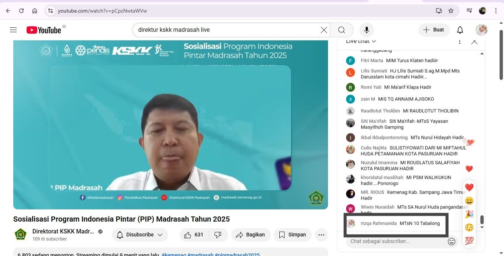Open the emoji picker in chat input
Image resolution: width=504 pixels, height=256 pixels.
[x=451, y=242]
